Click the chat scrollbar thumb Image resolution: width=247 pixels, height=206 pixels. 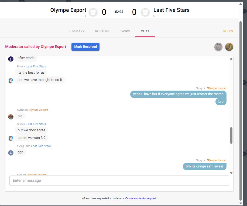pos(231,135)
